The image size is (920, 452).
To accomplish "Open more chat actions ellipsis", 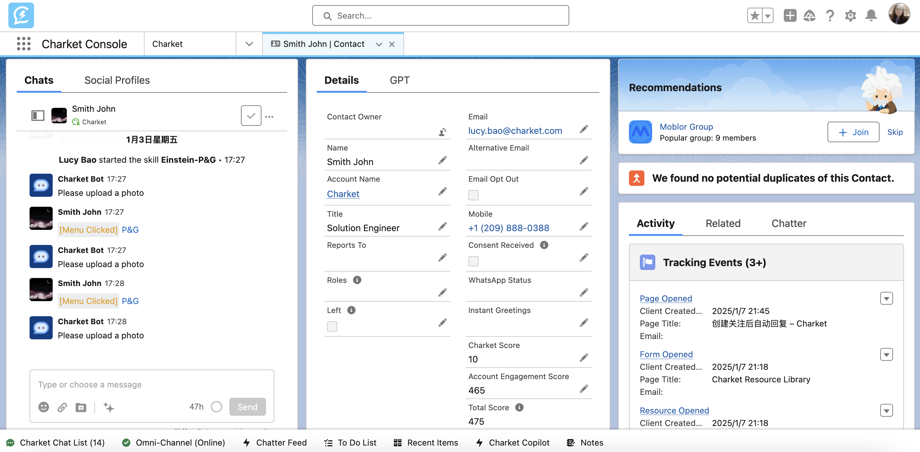I will tap(269, 117).
